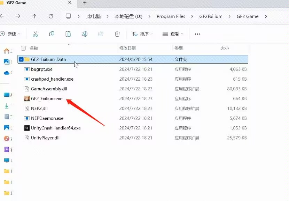The height and width of the screenshot is (201, 289).
Task: Toggle the select-all checkbox beside 名称
Action: [x=23, y=48]
